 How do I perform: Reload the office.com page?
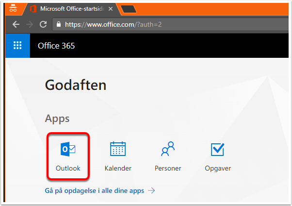(x=43, y=24)
